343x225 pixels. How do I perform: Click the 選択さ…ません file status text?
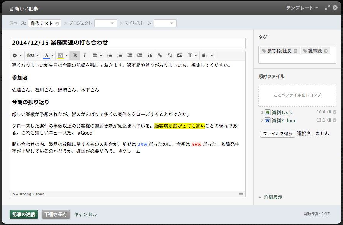pos(313,134)
